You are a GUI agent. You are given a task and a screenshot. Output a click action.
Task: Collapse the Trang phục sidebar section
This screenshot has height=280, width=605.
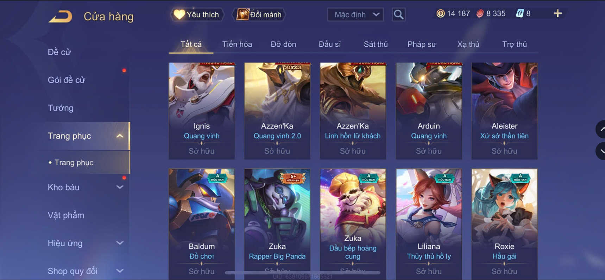pyautogui.click(x=120, y=136)
